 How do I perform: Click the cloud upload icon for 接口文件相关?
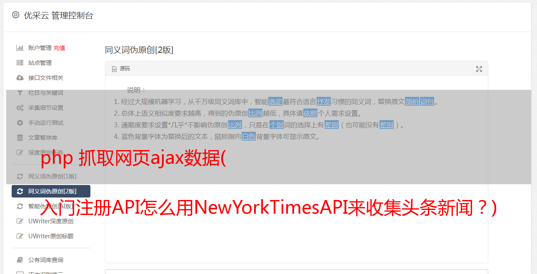tap(20, 78)
